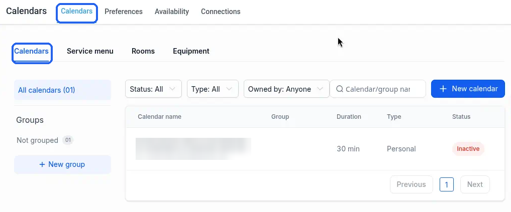Click the Calendar name column header

(160, 117)
